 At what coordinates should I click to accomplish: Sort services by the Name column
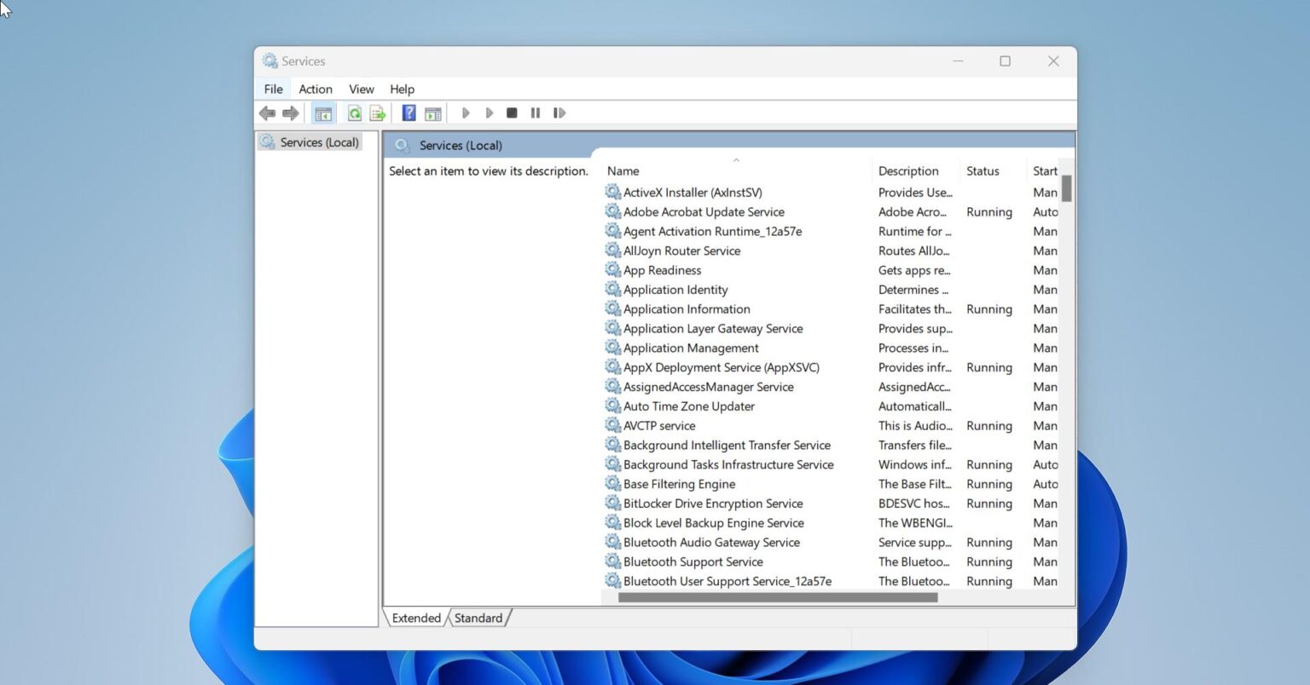point(623,170)
